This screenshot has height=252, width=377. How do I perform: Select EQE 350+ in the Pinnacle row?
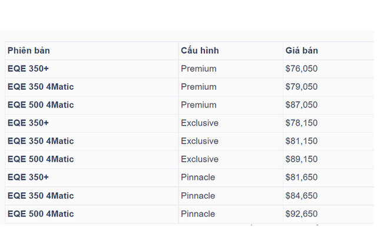tap(28, 177)
